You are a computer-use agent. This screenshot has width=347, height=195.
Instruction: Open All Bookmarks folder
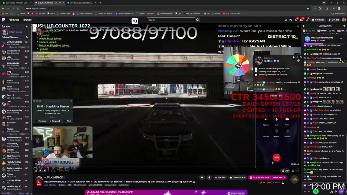(x=338, y=13)
